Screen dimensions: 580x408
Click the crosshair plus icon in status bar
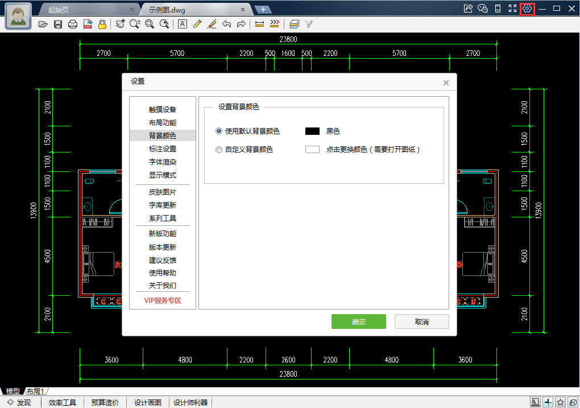pos(548,402)
